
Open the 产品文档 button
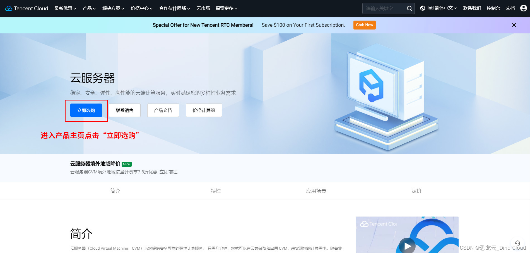point(163,110)
